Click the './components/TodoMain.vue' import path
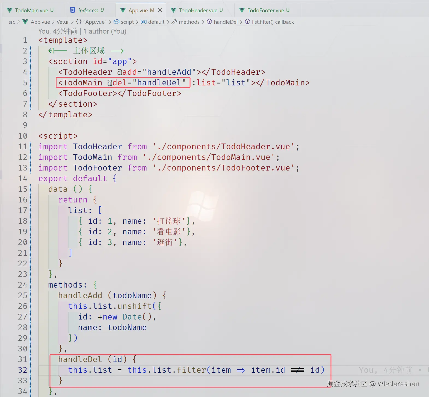The width and height of the screenshot is (429, 397). [209, 157]
